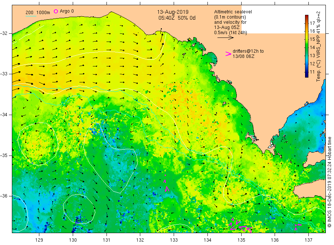The image size is (334, 245).
Task: Click the 0.5m/s velocity scale arrow
Action: coord(225,38)
